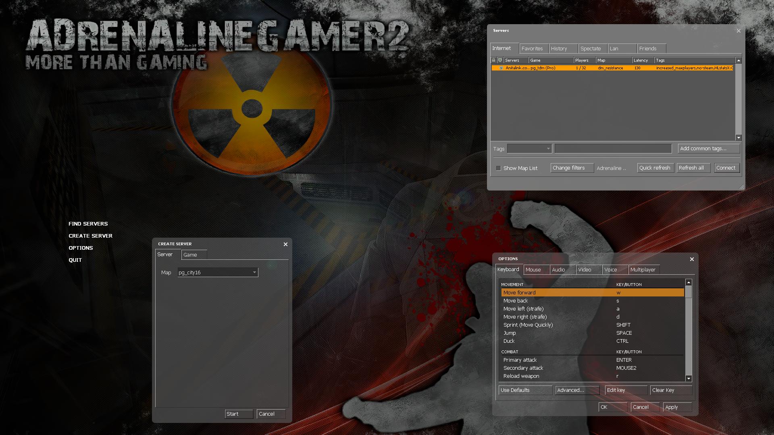This screenshot has height=435, width=774.
Task: Click the tags text input field
Action: click(613, 149)
